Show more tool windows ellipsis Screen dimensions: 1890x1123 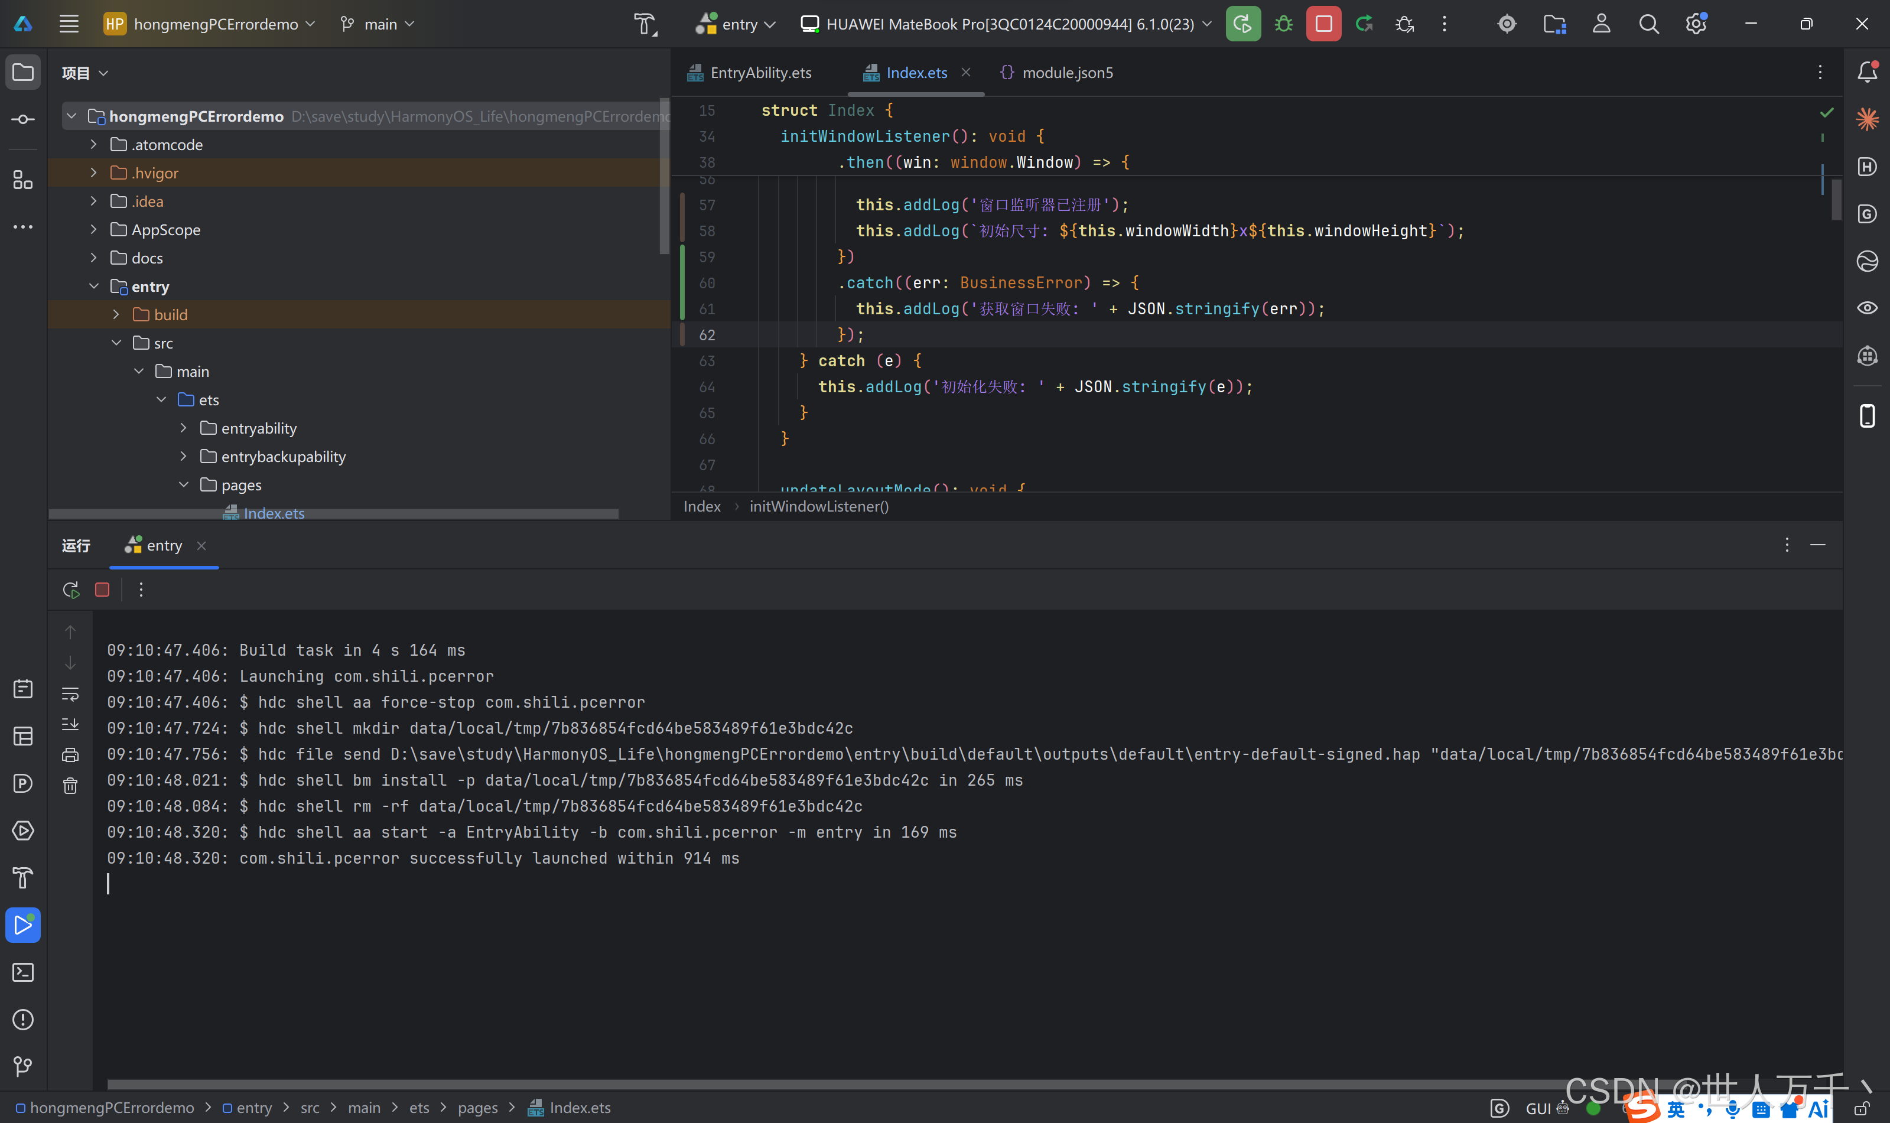22,226
